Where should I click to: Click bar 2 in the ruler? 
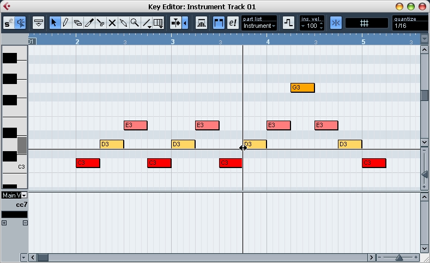tap(77, 41)
